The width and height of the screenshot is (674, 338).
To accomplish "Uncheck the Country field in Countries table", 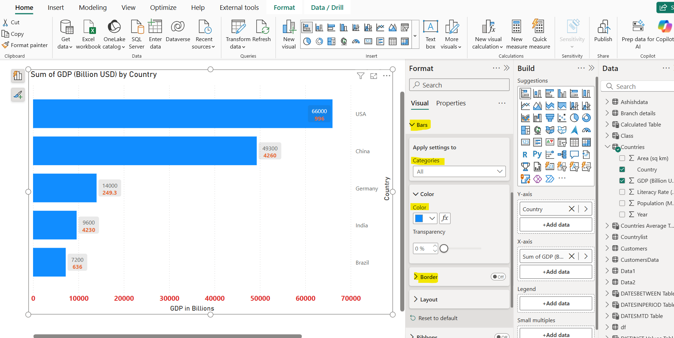I will [x=622, y=169].
